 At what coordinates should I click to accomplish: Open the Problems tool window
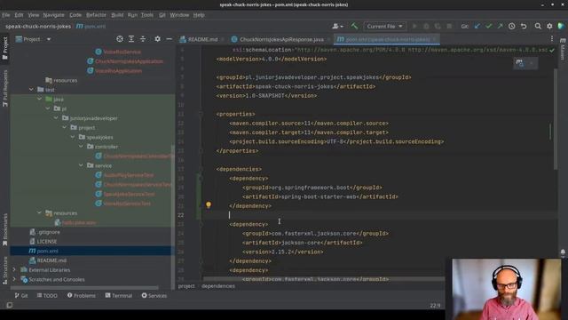(81, 296)
